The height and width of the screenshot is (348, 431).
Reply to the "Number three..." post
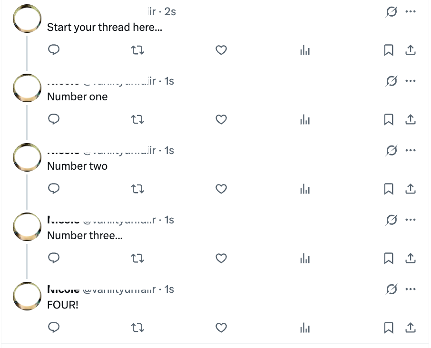tap(54, 258)
